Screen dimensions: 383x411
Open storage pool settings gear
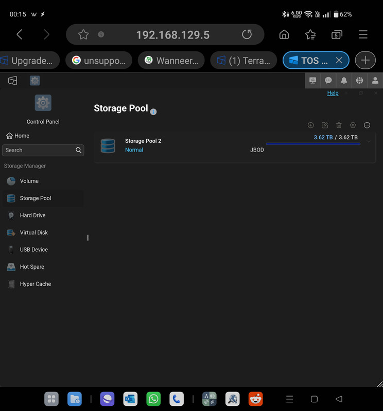point(353,125)
